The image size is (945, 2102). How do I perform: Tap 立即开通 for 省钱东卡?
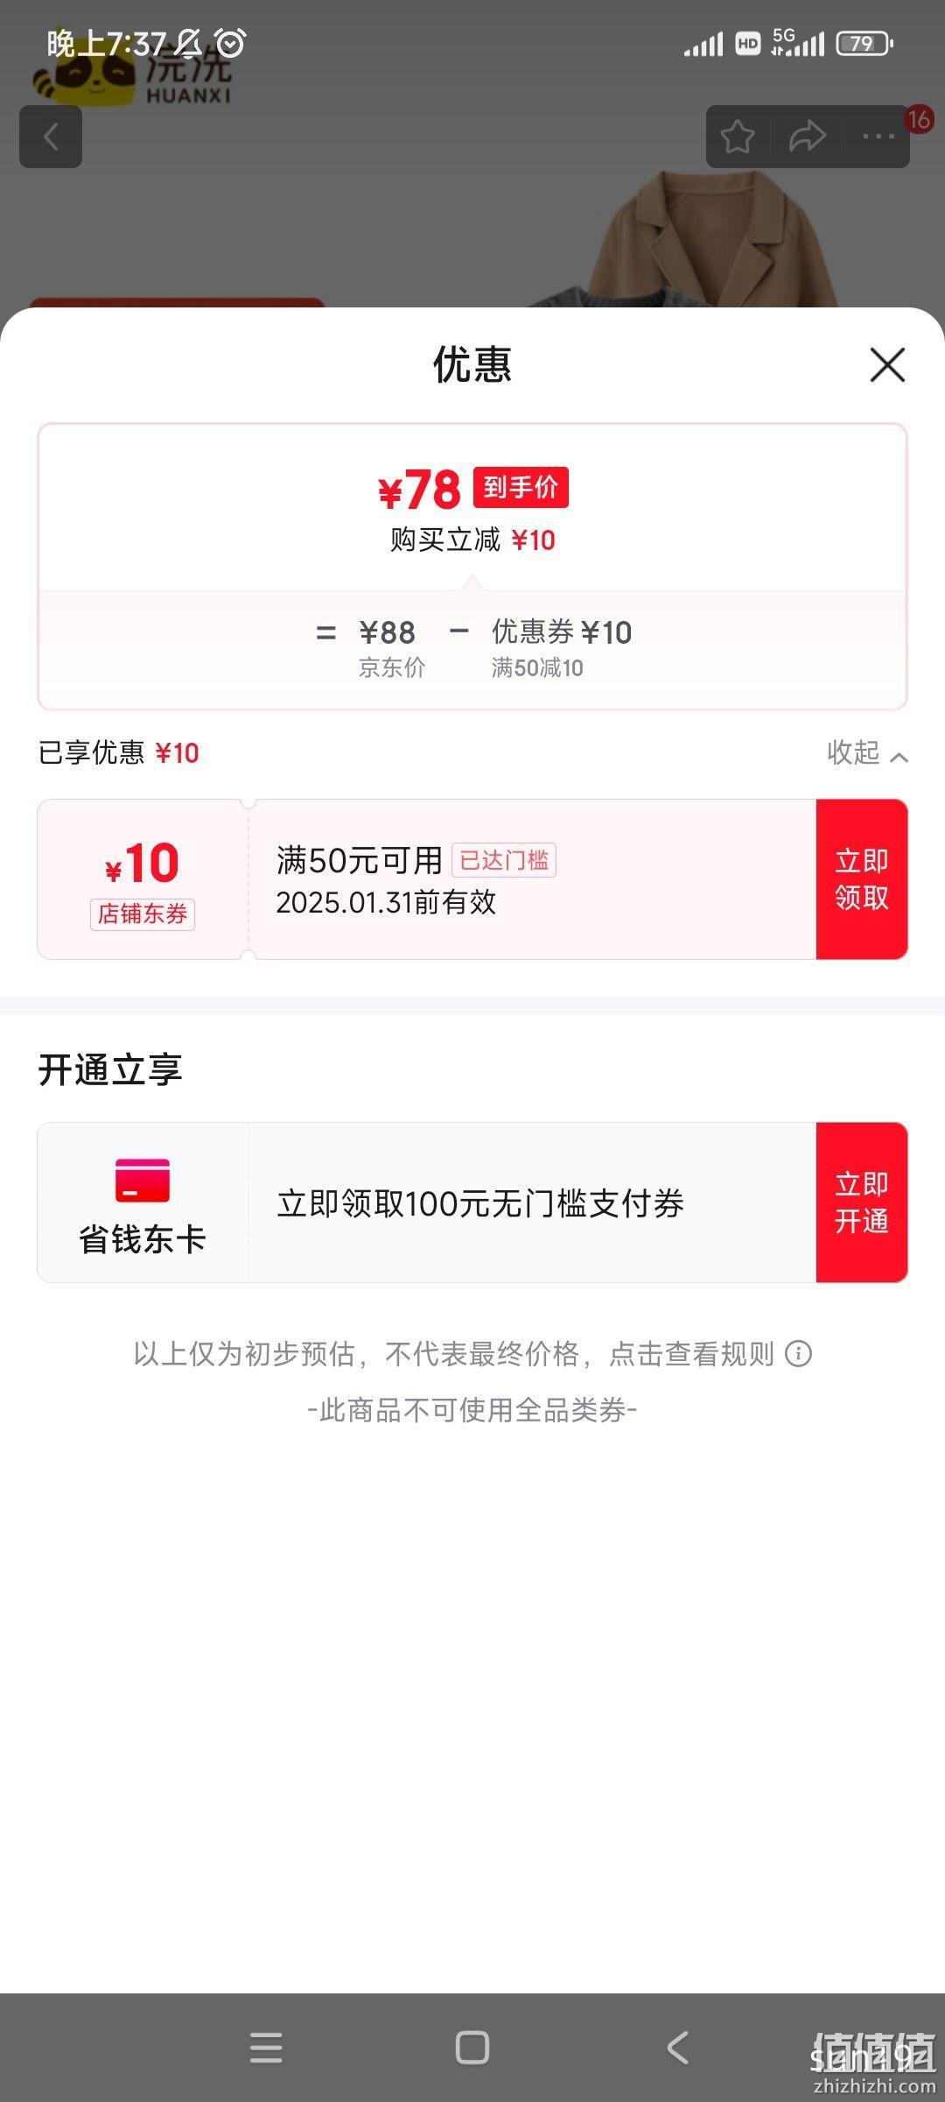(862, 1203)
